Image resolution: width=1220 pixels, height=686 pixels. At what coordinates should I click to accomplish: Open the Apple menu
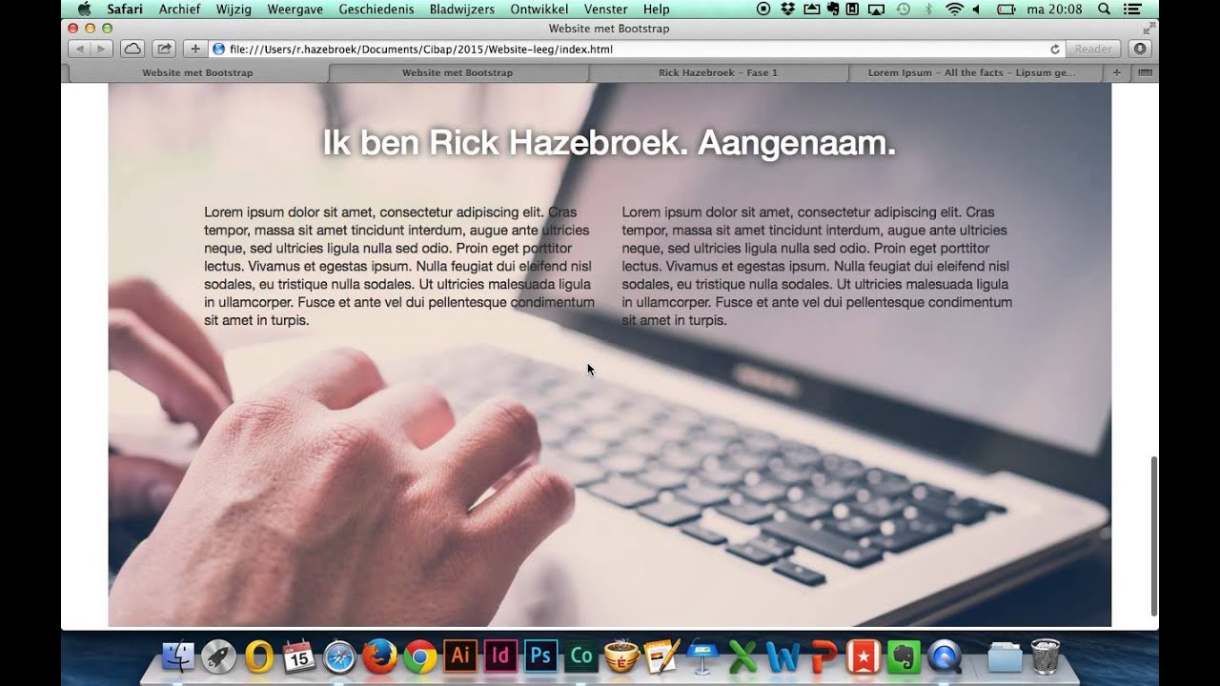click(84, 9)
